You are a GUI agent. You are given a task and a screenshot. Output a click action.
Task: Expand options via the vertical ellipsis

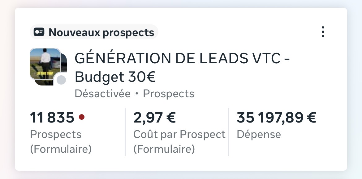click(323, 32)
